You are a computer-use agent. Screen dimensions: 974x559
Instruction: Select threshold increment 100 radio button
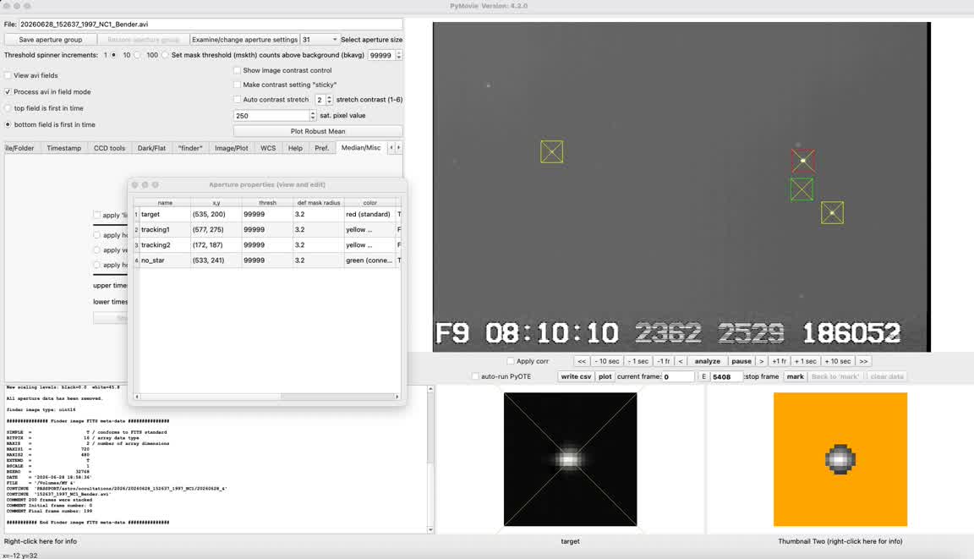tap(165, 55)
